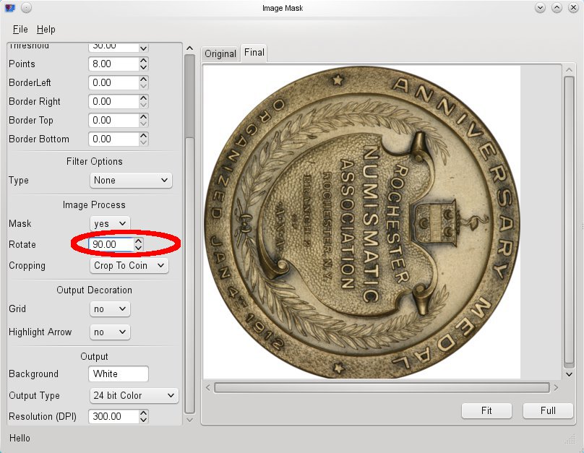Increase the BorderLeft value
This screenshot has width=584, height=453.
tap(144, 79)
